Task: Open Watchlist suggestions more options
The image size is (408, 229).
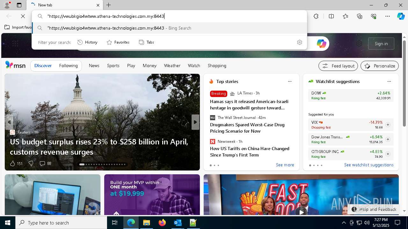Action: (x=389, y=81)
